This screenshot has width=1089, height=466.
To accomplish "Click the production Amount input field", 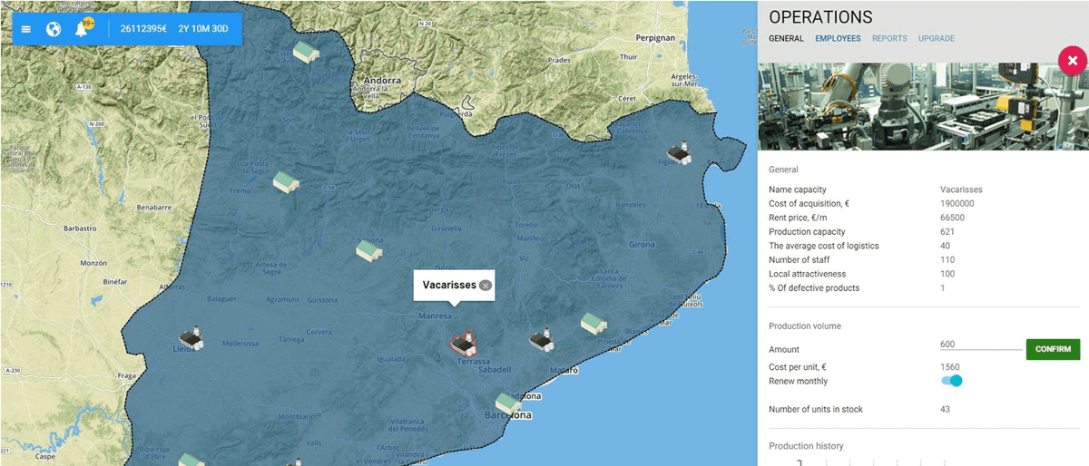I will pyautogui.click(x=980, y=345).
